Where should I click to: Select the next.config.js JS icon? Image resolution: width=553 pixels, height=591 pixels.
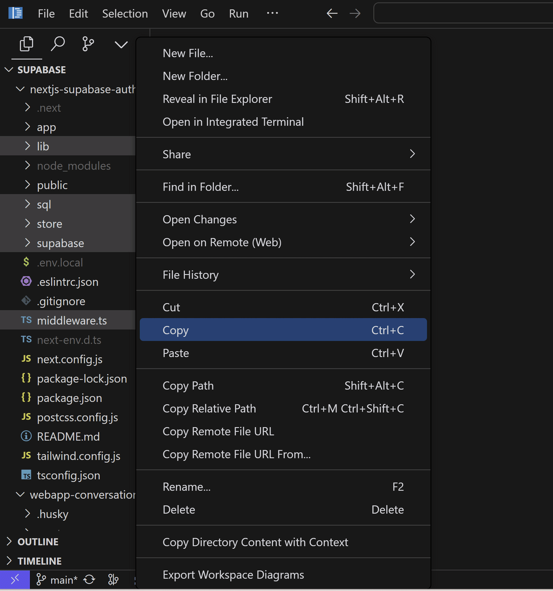(26, 359)
